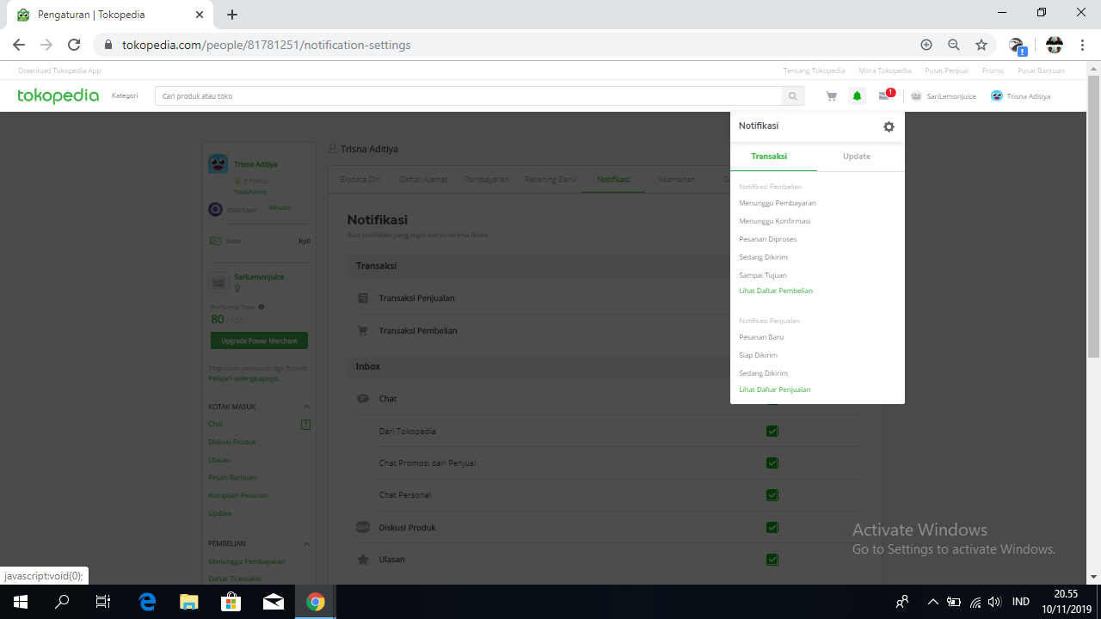Open the shopping cart in header
Viewport: 1101px width, 619px height.
tap(831, 96)
